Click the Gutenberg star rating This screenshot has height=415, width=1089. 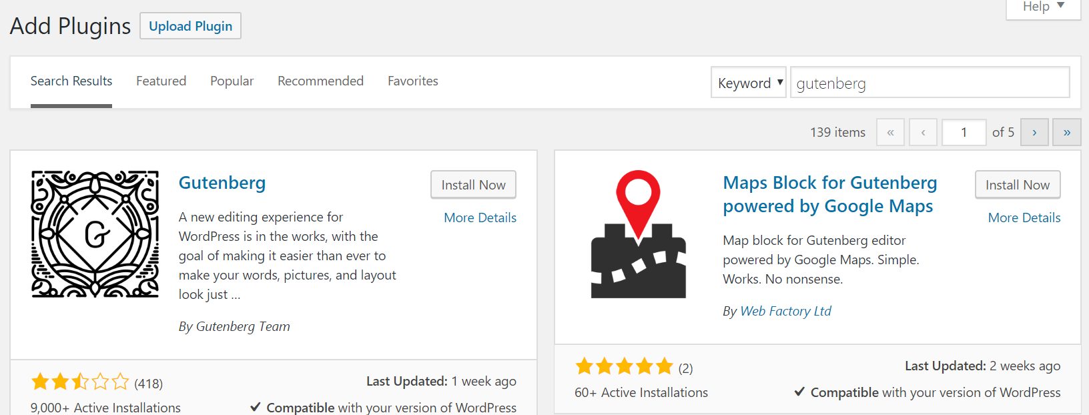pyautogui.click(x=80, y=382)
